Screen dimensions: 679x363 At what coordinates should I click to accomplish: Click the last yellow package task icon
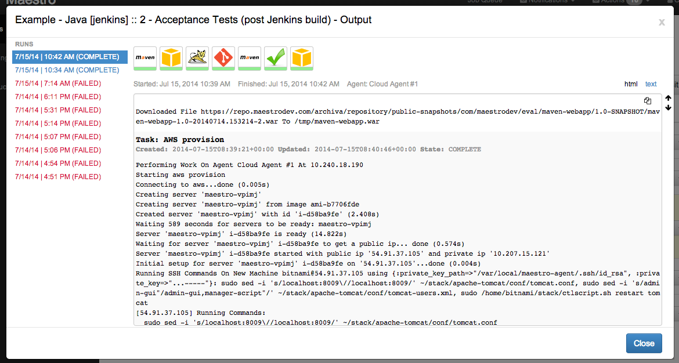(x=301, y=57)
